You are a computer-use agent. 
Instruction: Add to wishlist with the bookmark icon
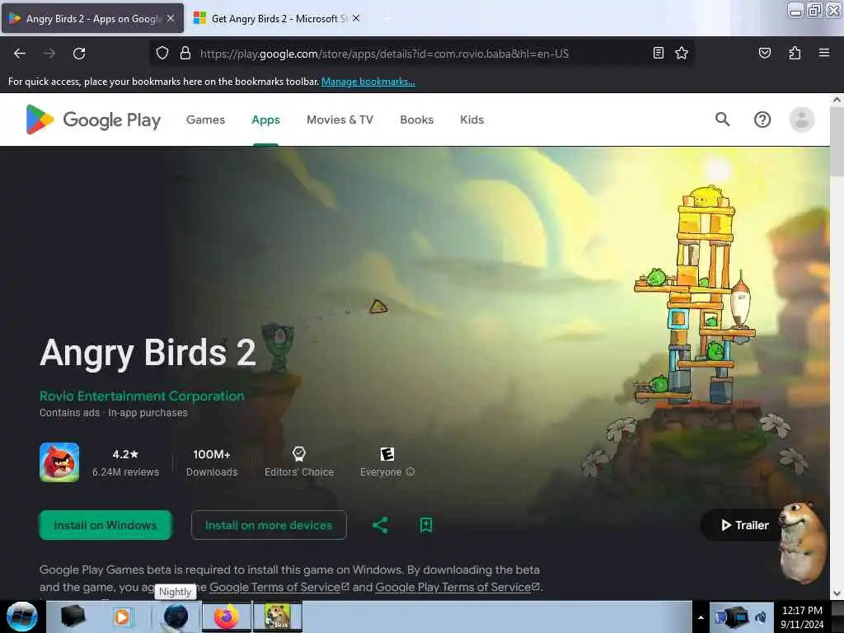426,525
